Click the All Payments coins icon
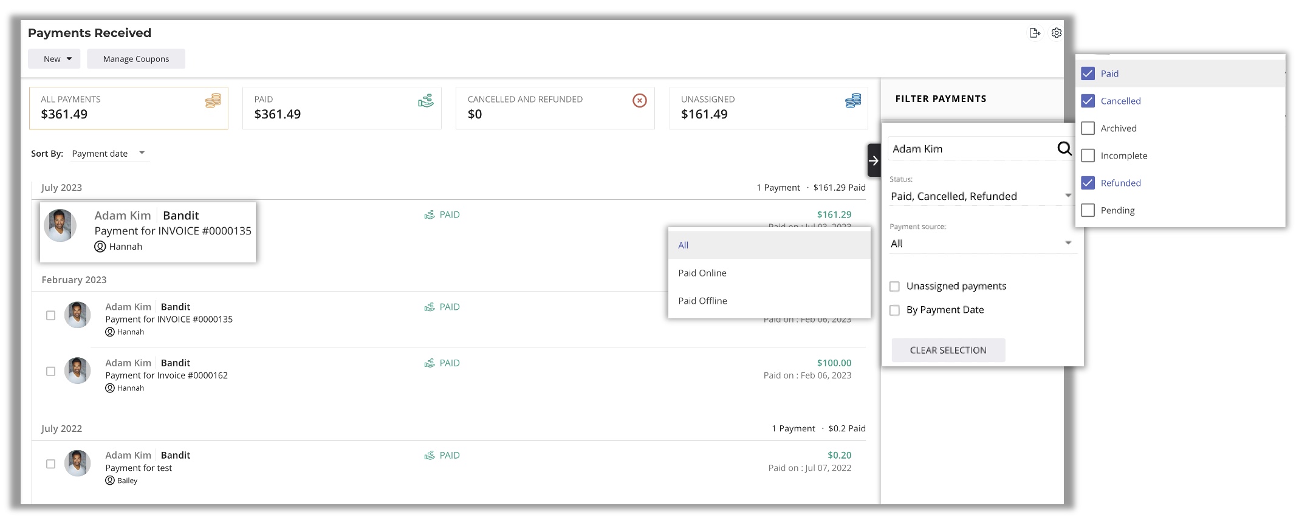Screen dimensions: 1299x520 click(x=213, y=101)
